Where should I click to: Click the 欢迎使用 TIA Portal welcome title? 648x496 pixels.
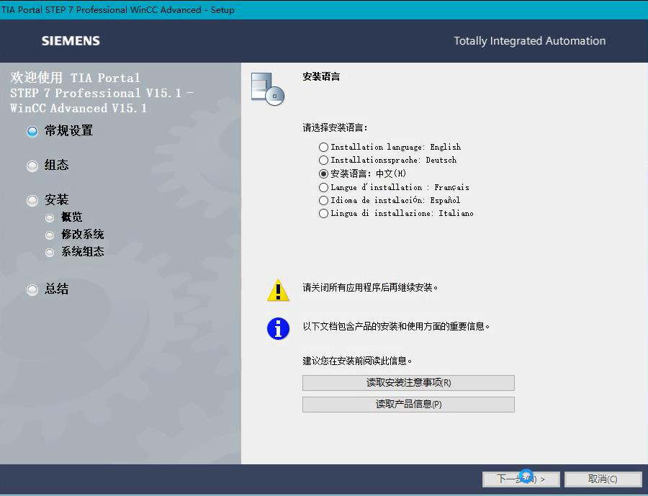pos(102,93)
